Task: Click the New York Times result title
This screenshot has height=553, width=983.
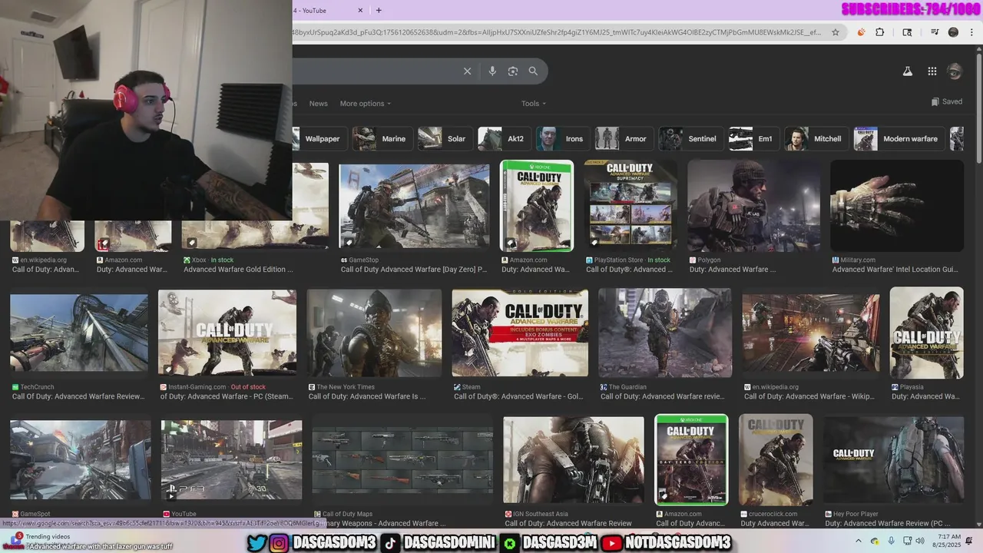Action: point(367,396)
